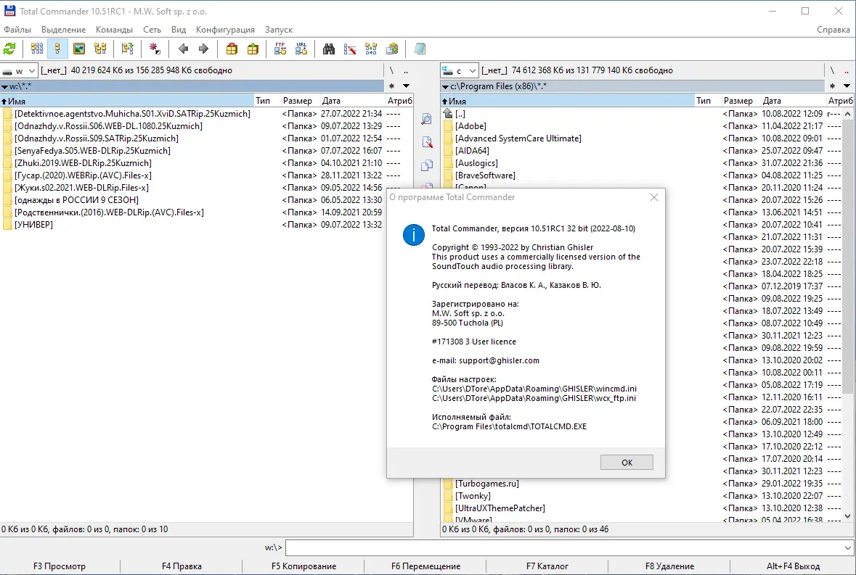Click the parent folder up-arrow icon [..]

point(448,113)
